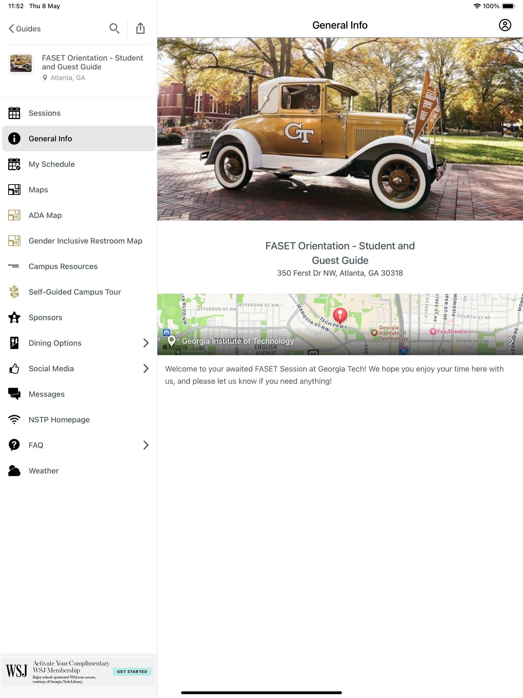Tap the FASET guide thumbnail image
This screenshot has width=523, height=698.
21,63
